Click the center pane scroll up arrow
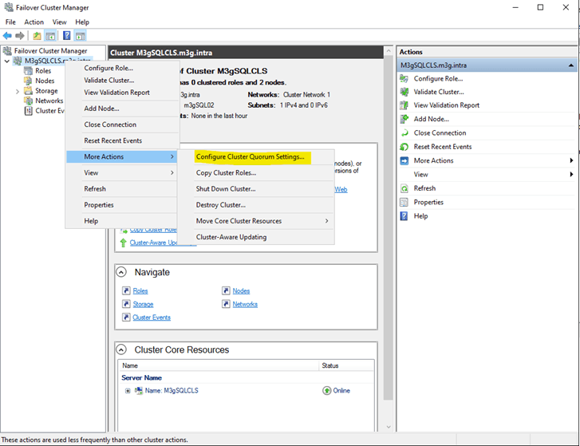580x446 pixels. 388,51
